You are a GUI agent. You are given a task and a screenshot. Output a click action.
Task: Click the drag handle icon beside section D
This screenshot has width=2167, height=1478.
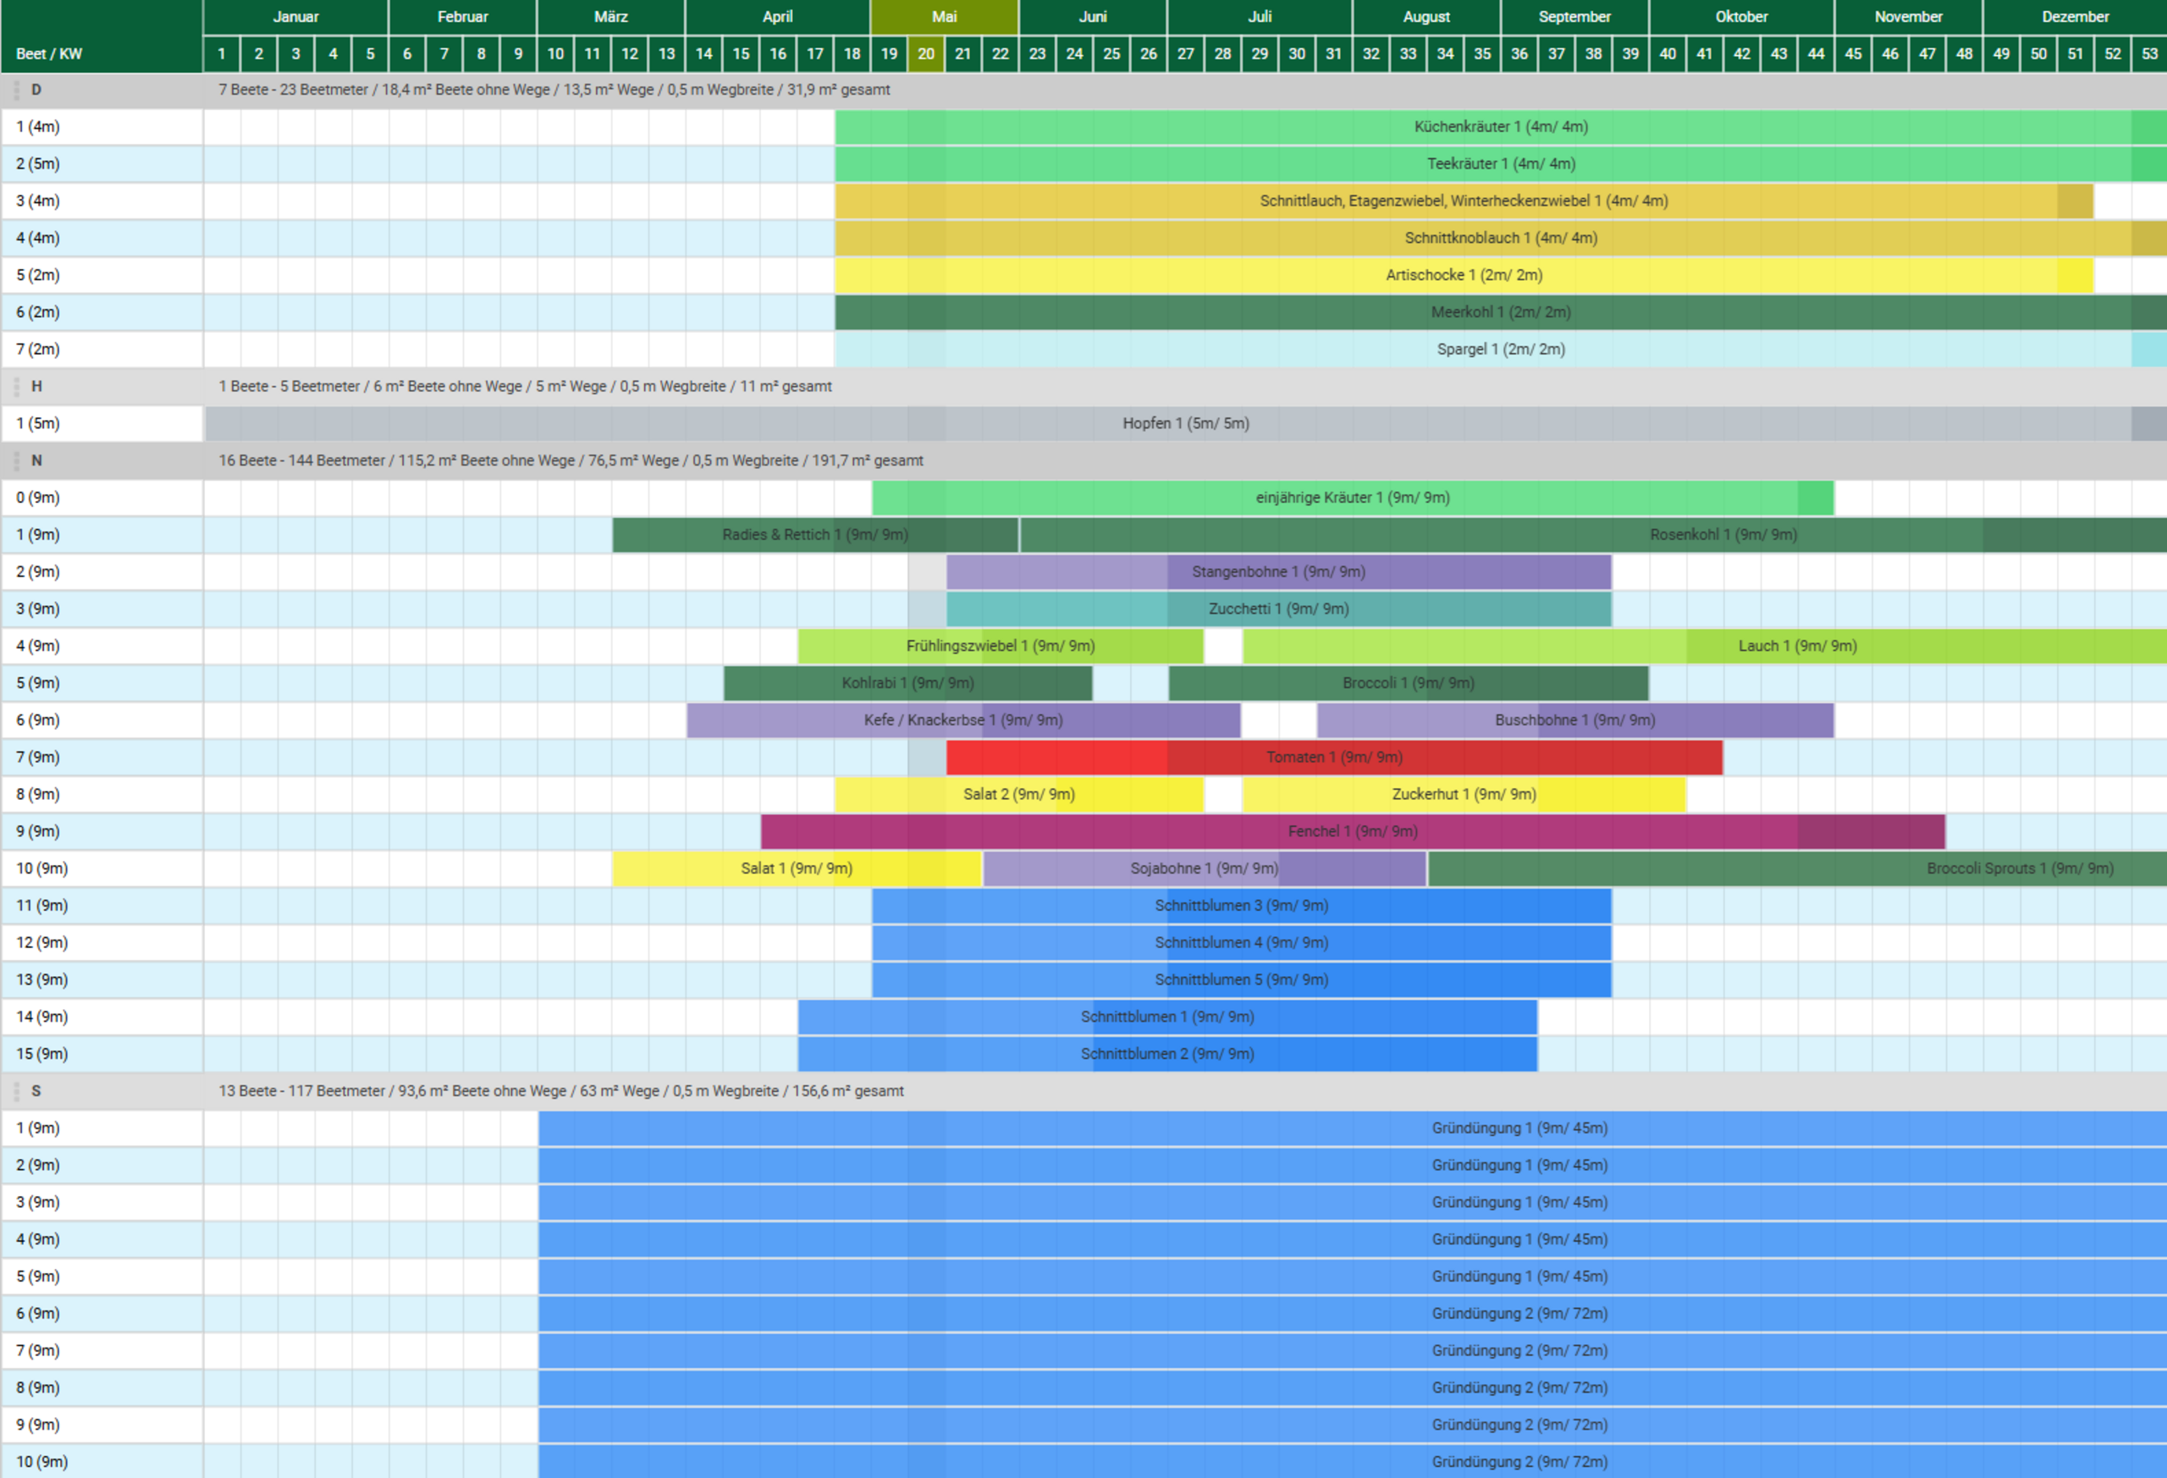(16, 91)
